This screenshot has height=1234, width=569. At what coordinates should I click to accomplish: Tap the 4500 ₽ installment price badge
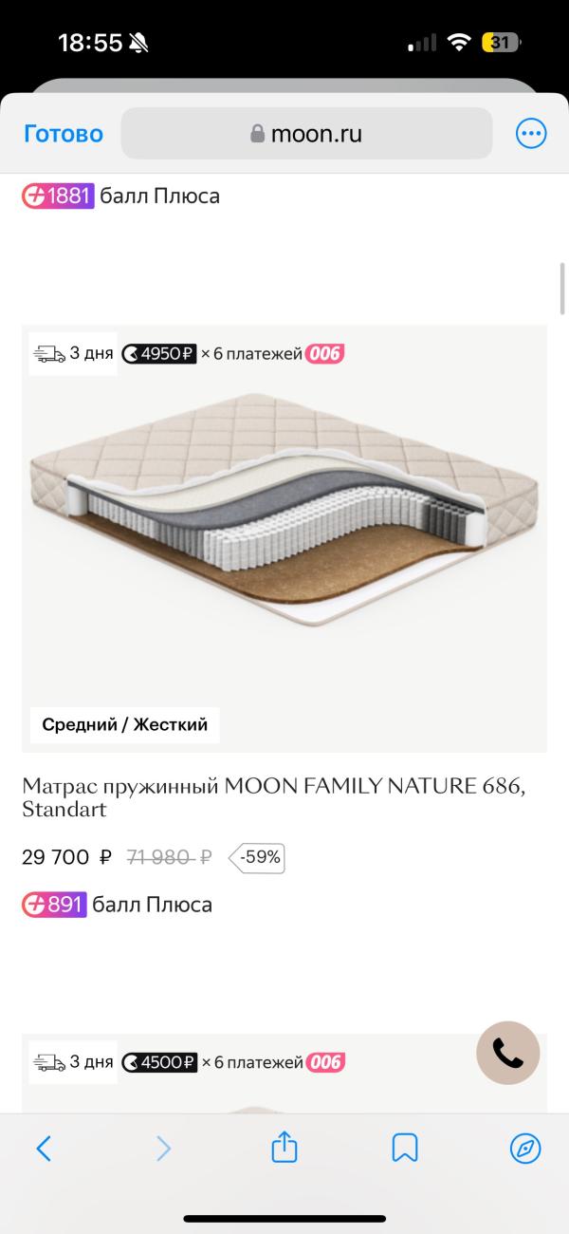click(159, 1062)
